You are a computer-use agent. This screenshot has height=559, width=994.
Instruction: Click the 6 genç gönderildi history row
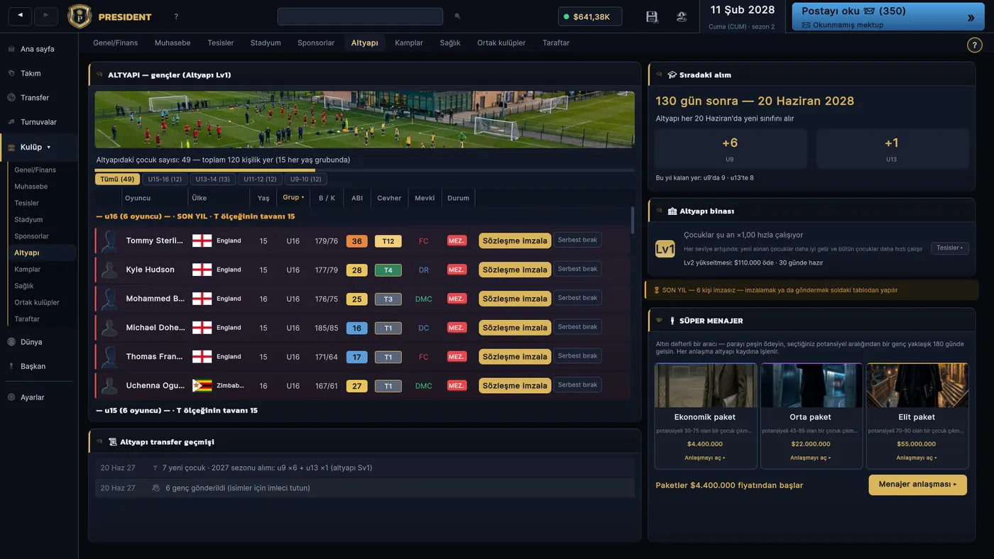364,488
